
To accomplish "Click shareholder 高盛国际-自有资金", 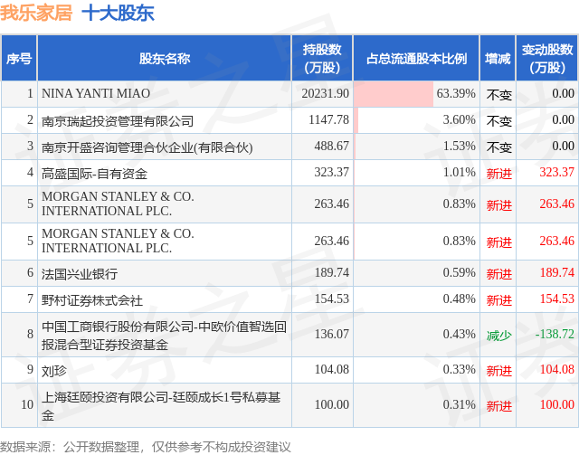I will click(94, 174).
